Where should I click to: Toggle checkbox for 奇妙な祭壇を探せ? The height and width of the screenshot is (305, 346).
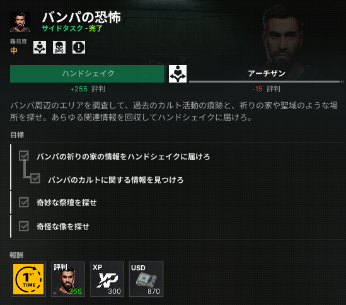coord(24,202)
